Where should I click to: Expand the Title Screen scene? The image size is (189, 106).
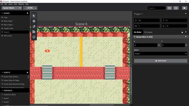click(x=2, y=36)
